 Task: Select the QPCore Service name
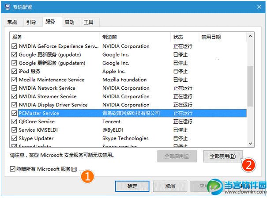point(37,122)
